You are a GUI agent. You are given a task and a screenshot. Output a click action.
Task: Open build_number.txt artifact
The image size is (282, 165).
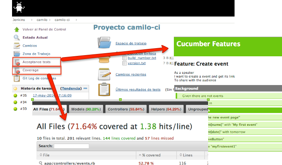(x=142, y=58)
